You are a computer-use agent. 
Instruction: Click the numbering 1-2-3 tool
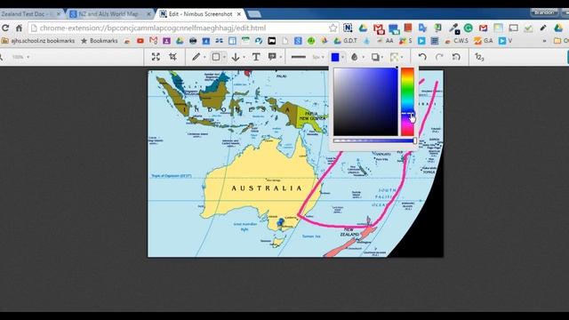point(479,57)
